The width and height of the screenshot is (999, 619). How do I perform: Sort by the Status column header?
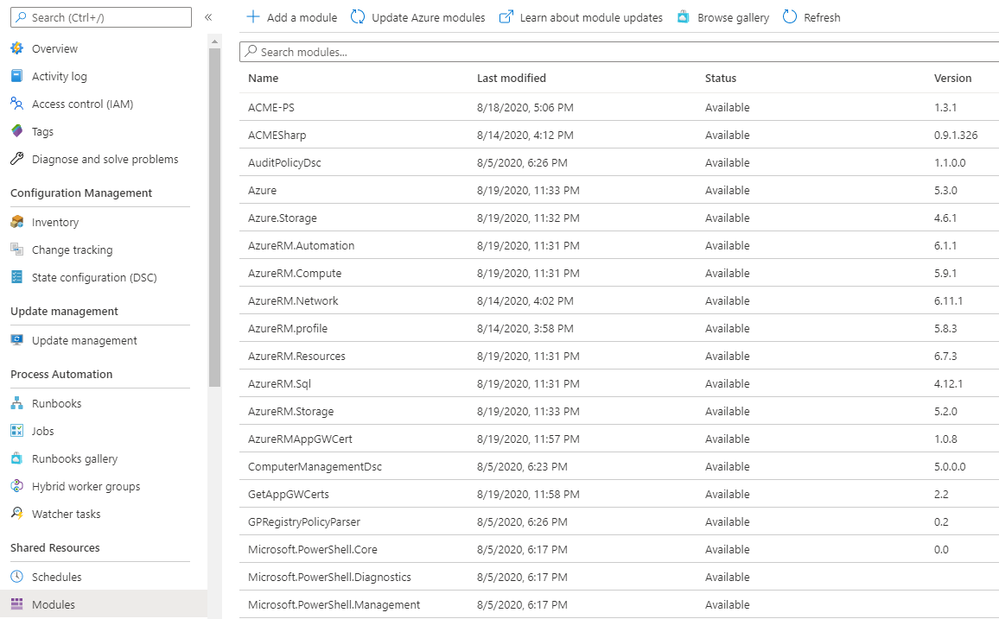point(721,78)
